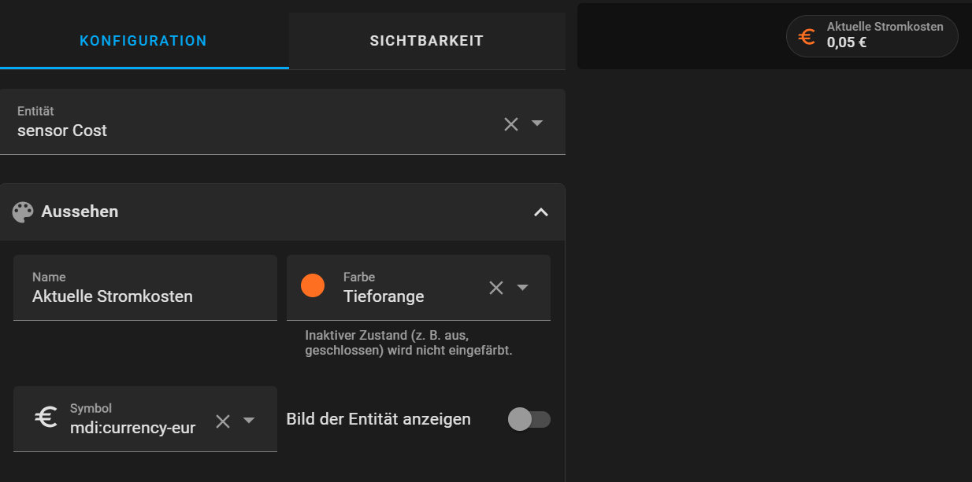Click the orange euro icon in preview badge
Viewport: 972px width, 482px height.
click(x=807, y=36)
